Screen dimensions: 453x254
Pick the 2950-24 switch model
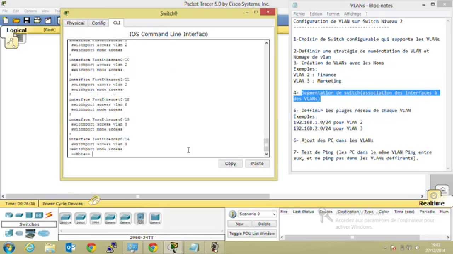tap(65, 218)
